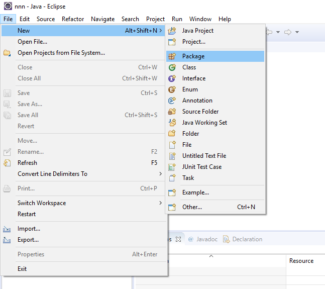Switch to the Javadoc tab

coord(203,239)
